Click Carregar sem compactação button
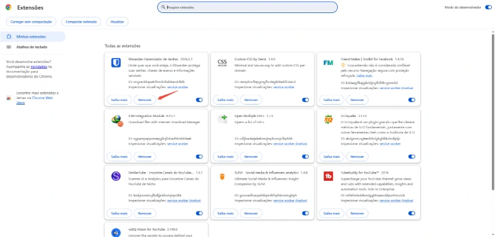The width and height of the screenshot is (495, 237). 31,22
